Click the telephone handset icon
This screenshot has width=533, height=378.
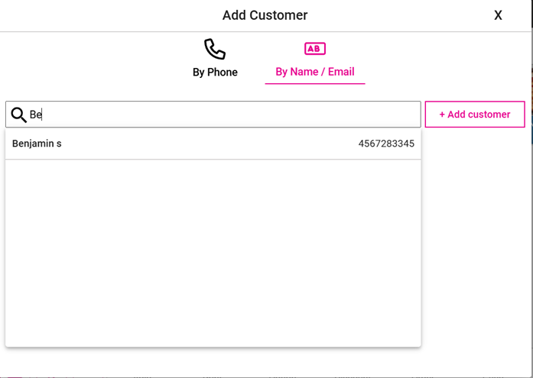coord(215,49)
